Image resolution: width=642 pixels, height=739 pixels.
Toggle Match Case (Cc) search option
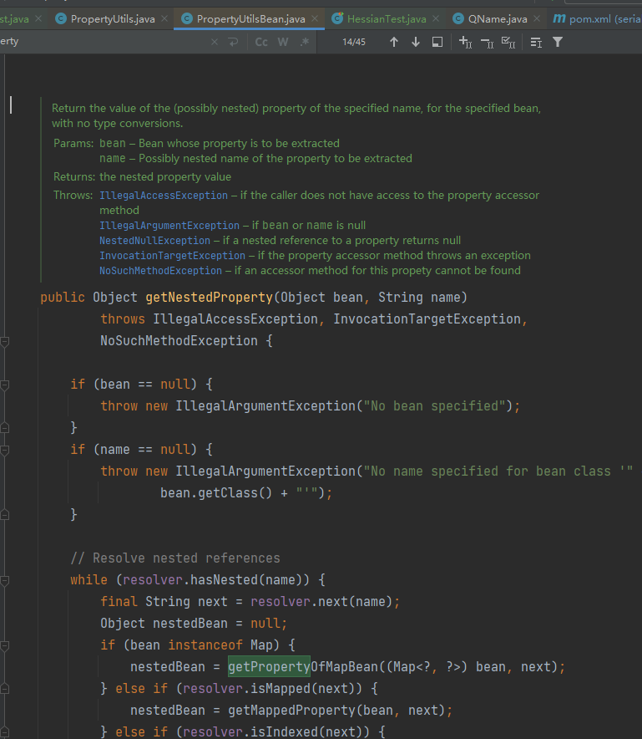[261, 42]
